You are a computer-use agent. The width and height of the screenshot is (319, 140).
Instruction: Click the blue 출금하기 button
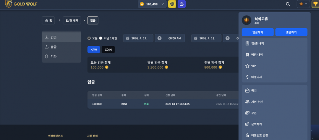291,32
